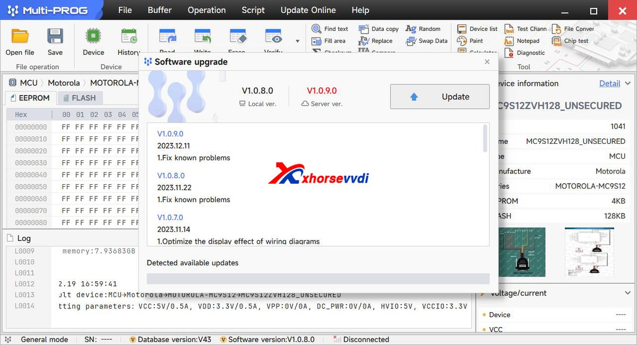
Task: Select the Swap Data tool
Action: tap(426, 41)
